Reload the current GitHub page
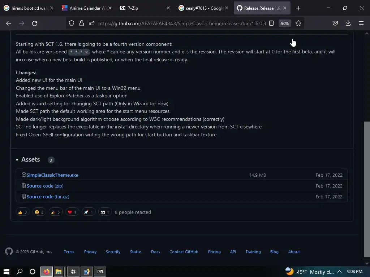 coord(35,23)
